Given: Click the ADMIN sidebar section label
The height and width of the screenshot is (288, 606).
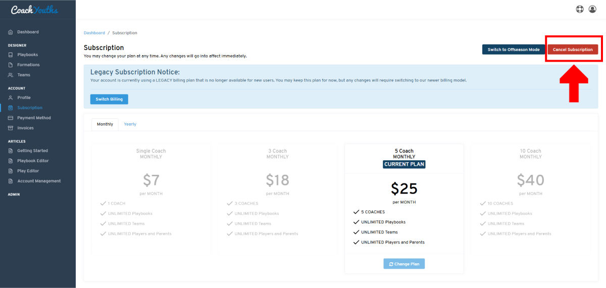Looking at the screenshot, I should tap(14, 194).
